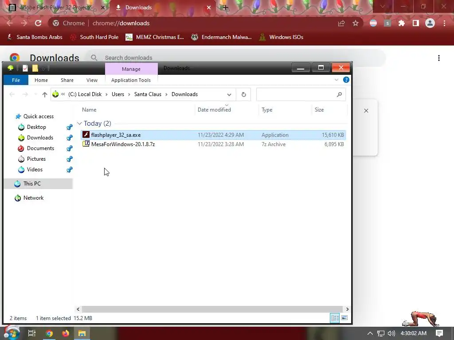The image size is (454, 340).
Task: Select Documents in the navigation pane
Action: coord(40,148)
